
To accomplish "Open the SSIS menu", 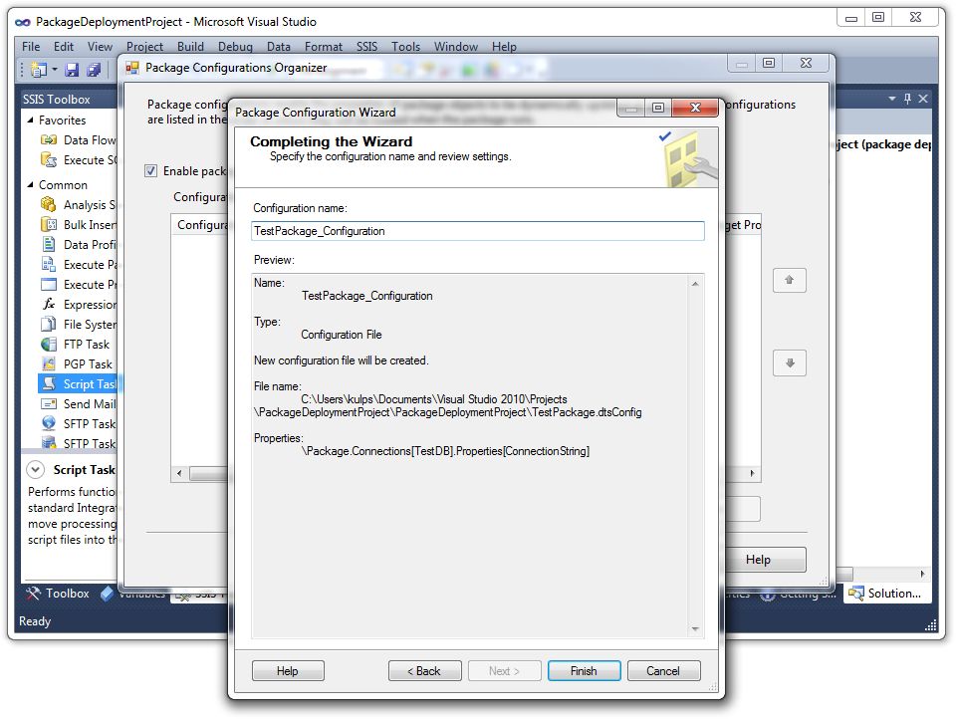I will tap(366, 47).
